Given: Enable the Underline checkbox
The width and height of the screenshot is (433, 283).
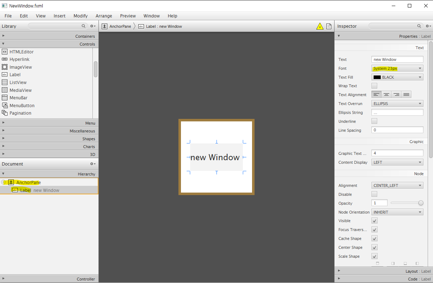Looking at the screenshot, I should click(374, 121).
